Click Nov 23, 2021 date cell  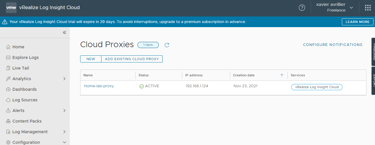point(245,86)
